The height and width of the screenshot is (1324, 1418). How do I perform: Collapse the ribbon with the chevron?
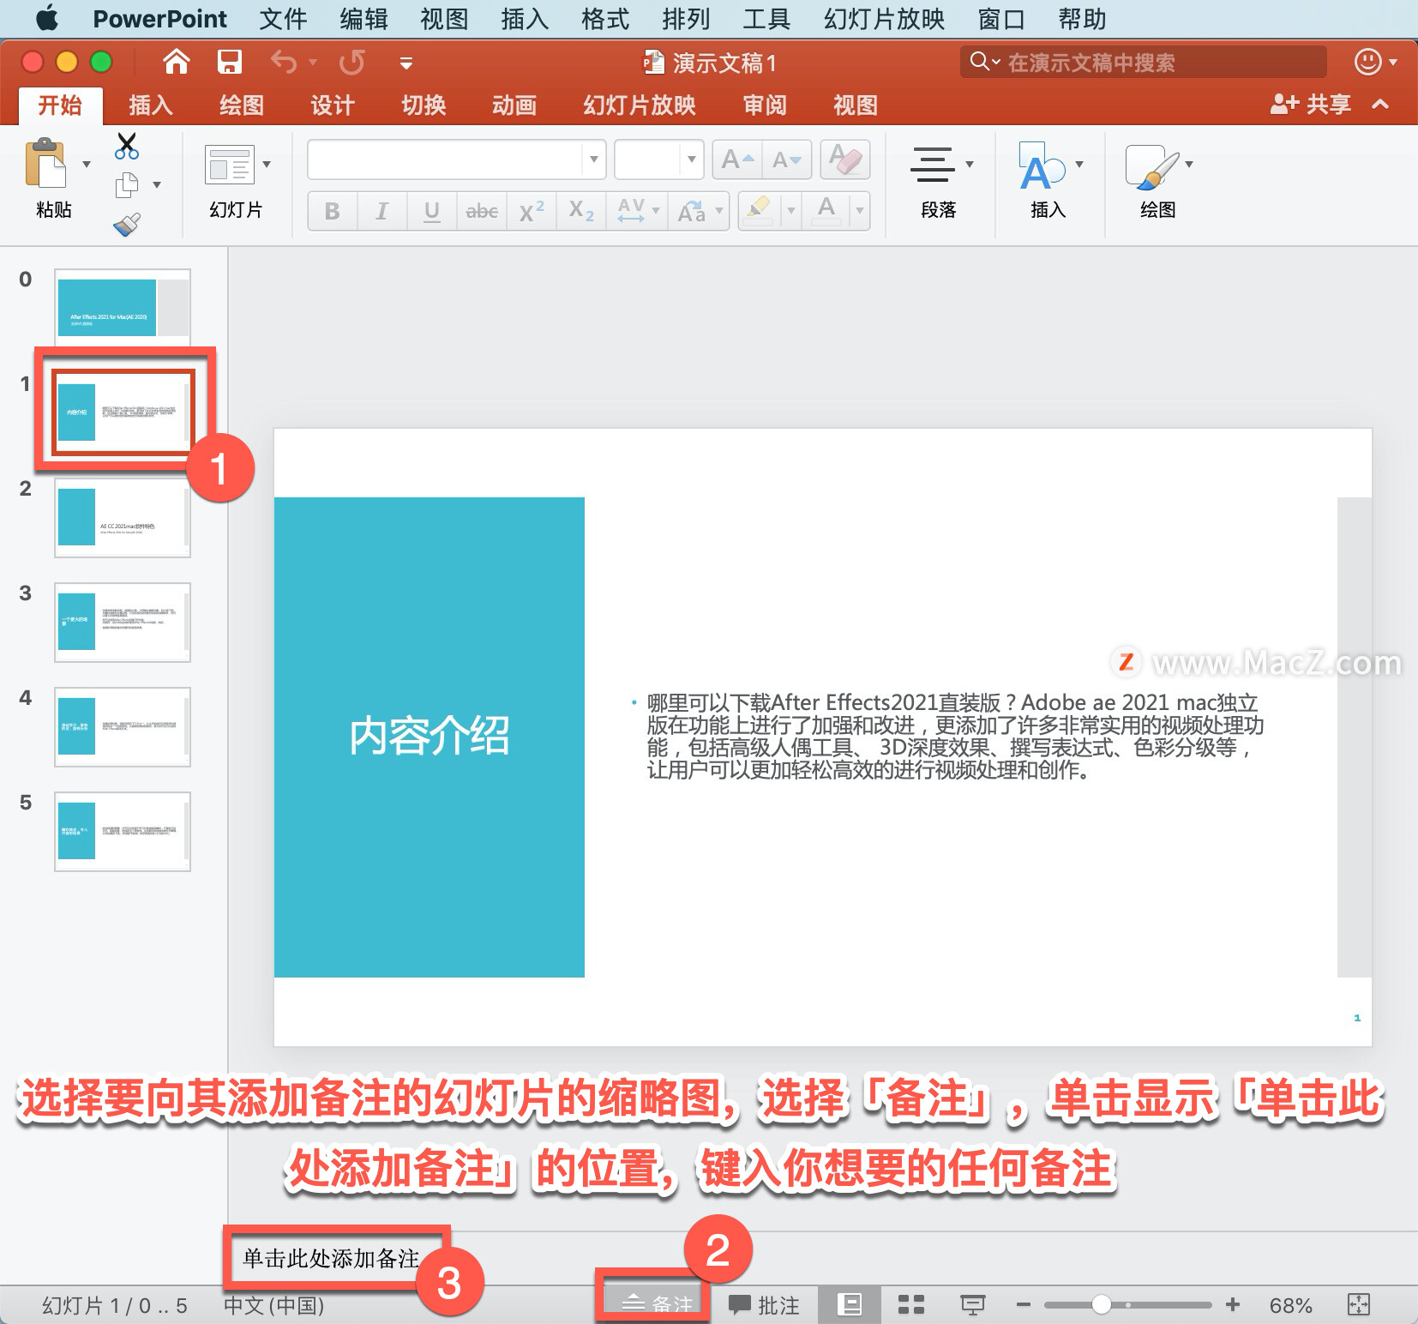click(x=1380, y=105)
